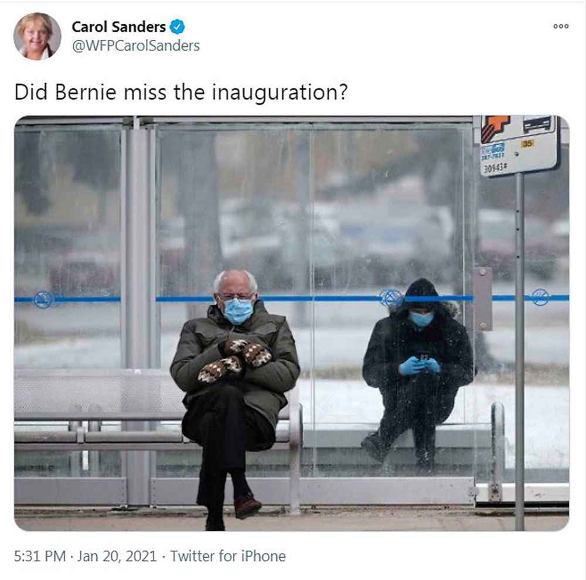586x580 pixels.
Task: Click the orange logo on the stop sign
Action: tap(495, 128)
